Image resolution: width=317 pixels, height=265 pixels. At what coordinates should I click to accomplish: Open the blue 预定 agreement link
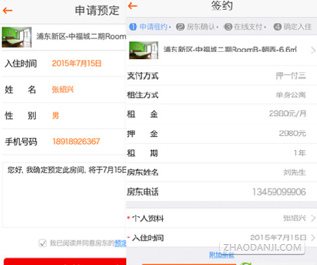pyautogui.click(x=120, y=244)
